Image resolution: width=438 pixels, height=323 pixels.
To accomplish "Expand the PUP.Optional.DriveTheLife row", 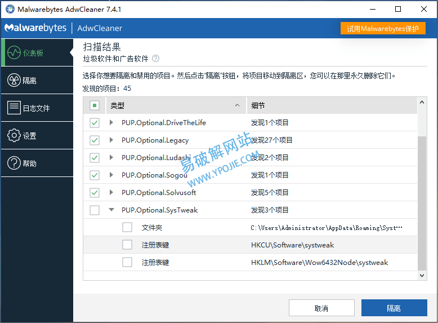I will (x=111, y=122).
